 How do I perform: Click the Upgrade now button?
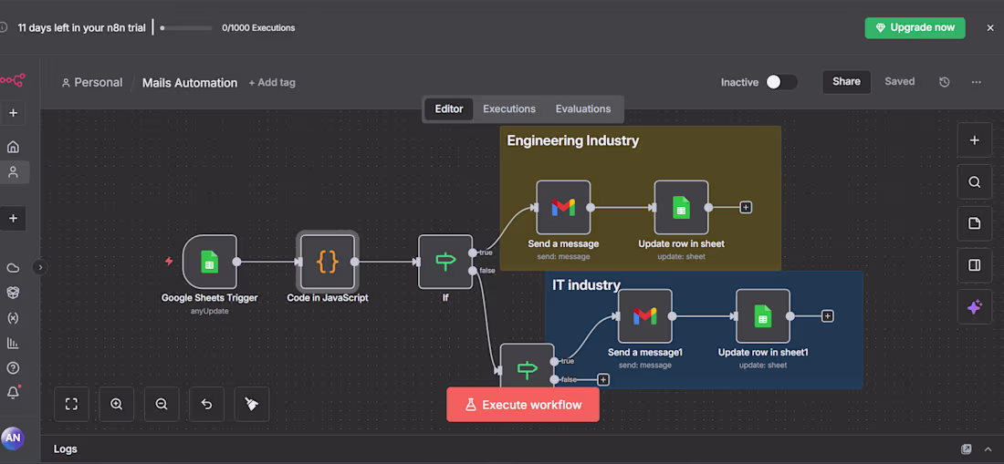coord(915,27)
